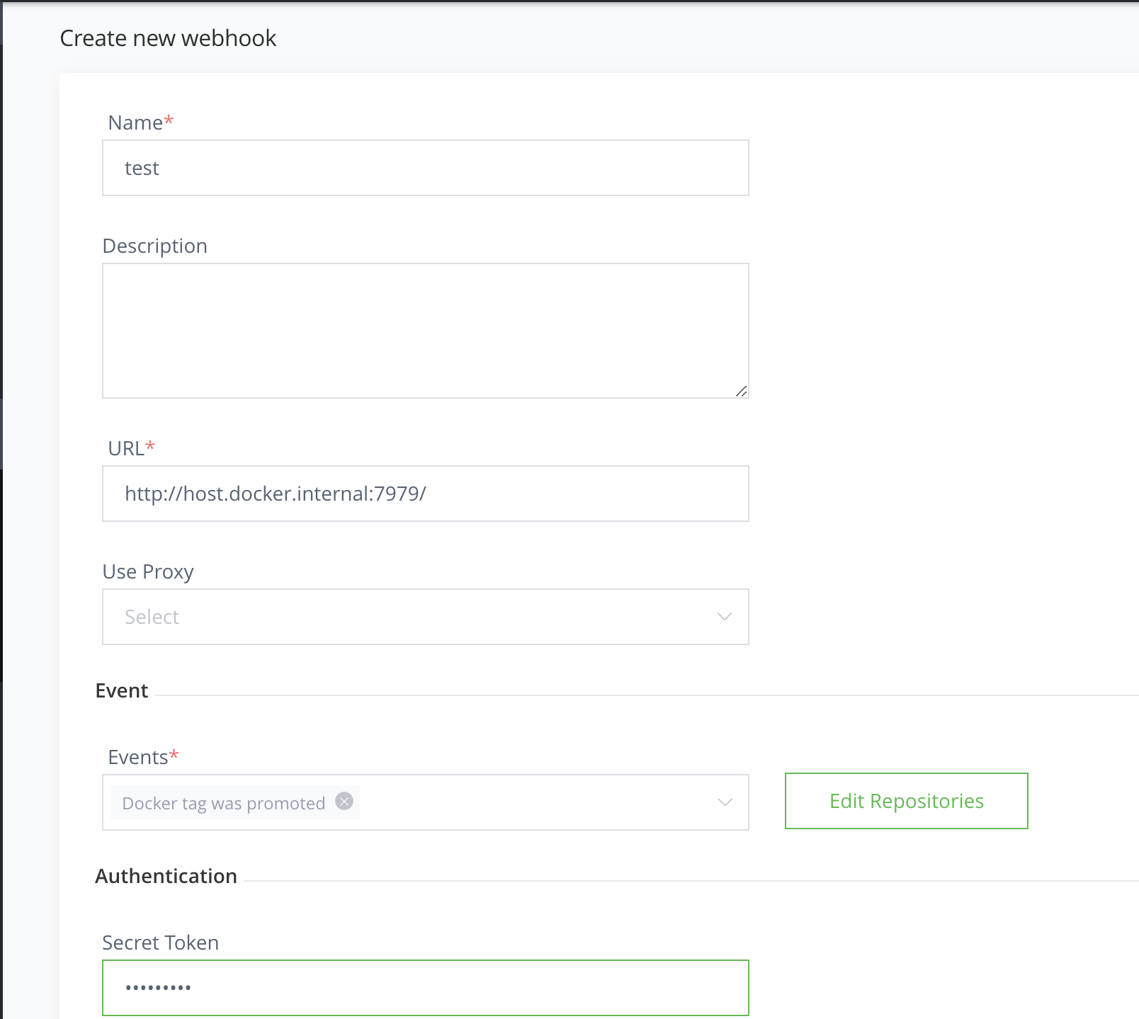Select the URL field with host.docker.internal address
This screenshot has height=1019, width=1139.
point(425,494)
